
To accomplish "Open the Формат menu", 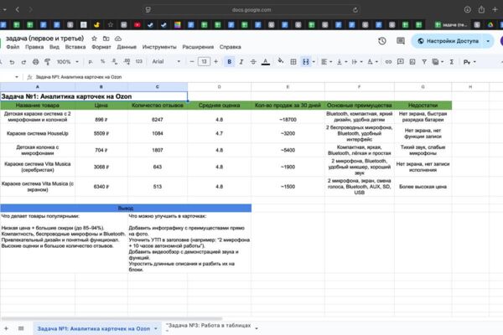I will point(101,47).
